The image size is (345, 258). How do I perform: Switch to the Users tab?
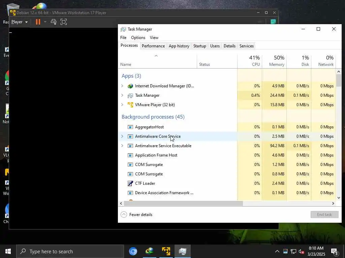tap(215, 46)
